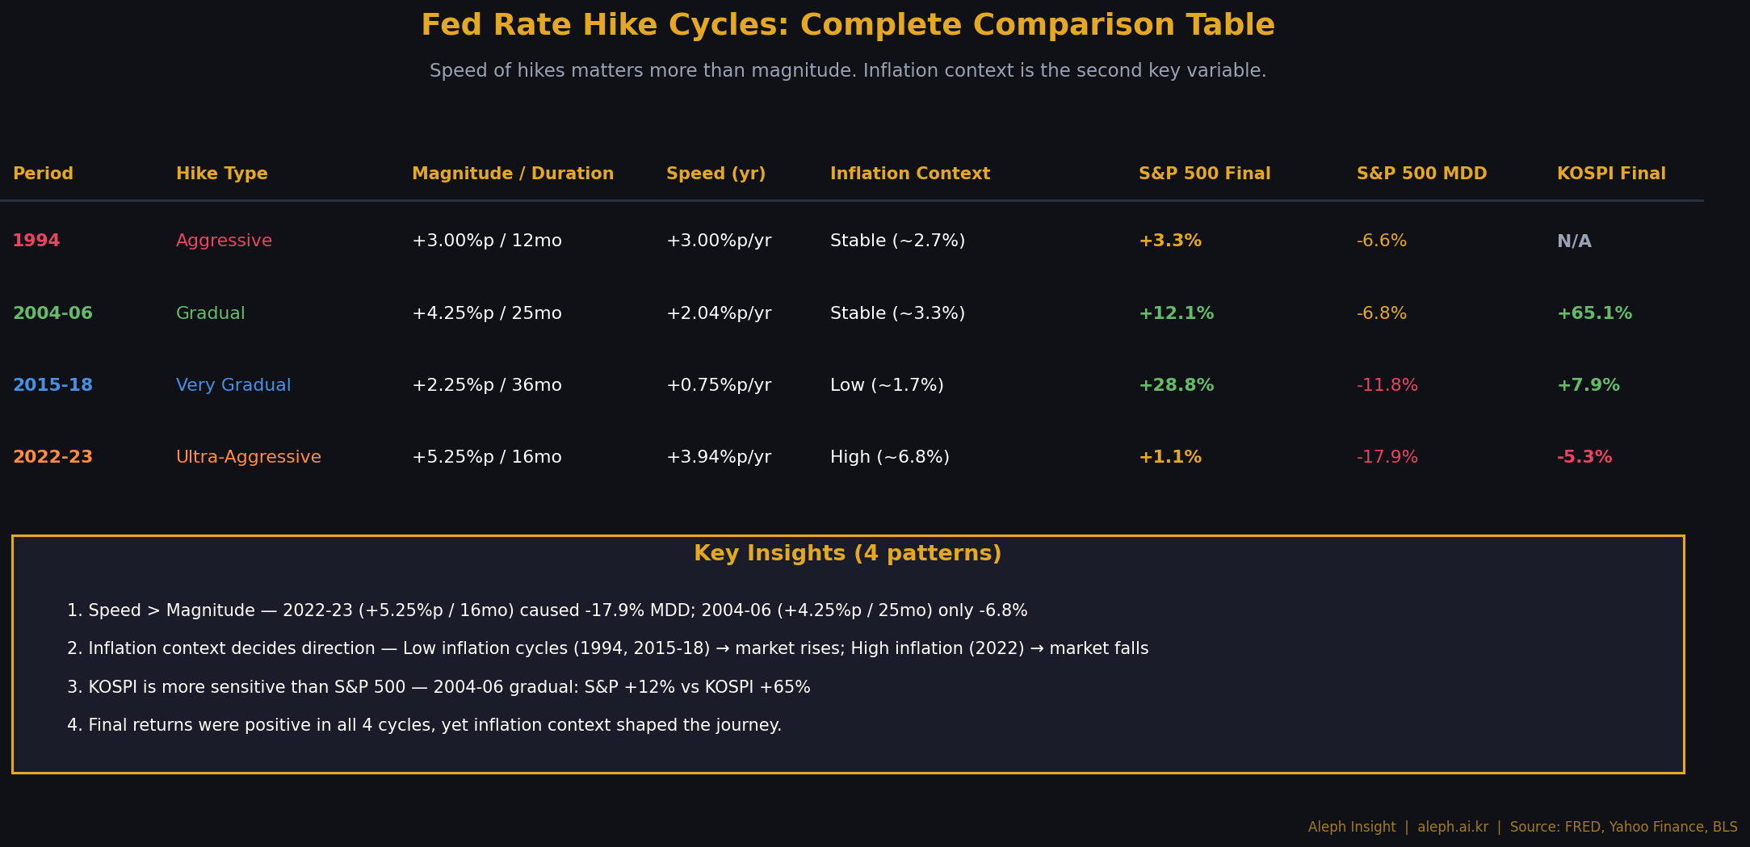Click the Period column header
1750x847 pixels.
[43, 174]
